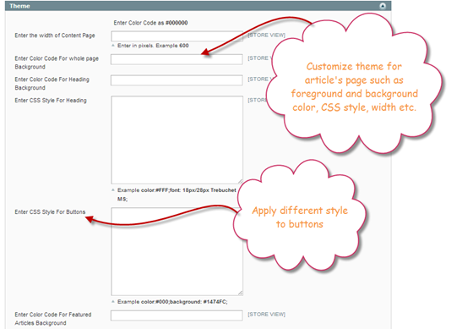Image resolution: width=473 pixels, height=329 pixels.
Task: Click hint arrow beside buttons CSS example
Action: click(x=113, y=301)
